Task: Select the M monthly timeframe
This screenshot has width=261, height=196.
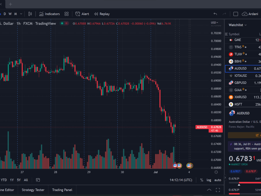Action: [x=15, y=14]
